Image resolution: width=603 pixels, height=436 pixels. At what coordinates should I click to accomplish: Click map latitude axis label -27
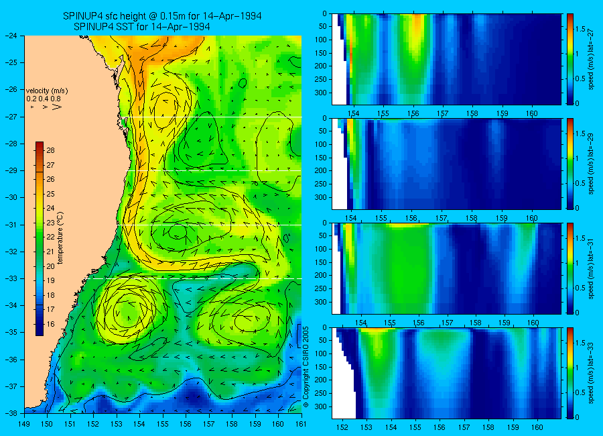[x=11, y=117]
